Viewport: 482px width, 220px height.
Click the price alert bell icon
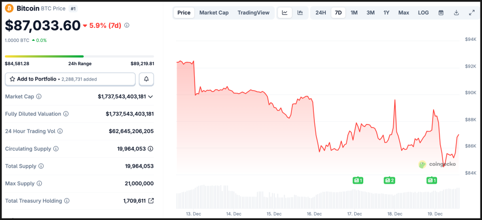click(146, 79)
